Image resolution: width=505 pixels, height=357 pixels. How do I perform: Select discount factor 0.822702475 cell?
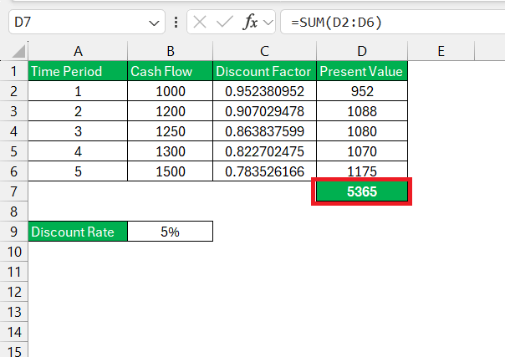tap(265, 151)
